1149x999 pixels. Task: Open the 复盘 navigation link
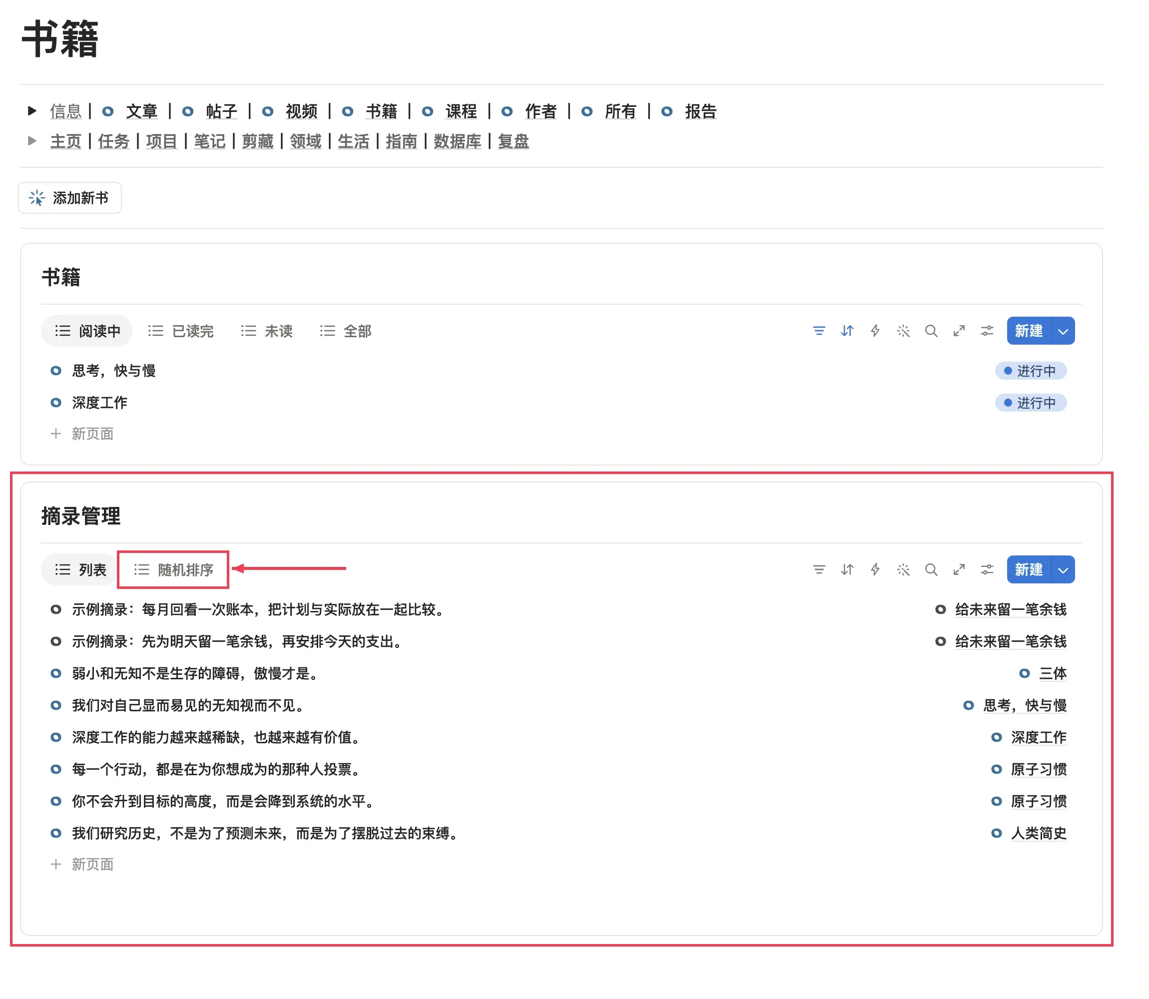pyautogui.click(x=513, y=141)
